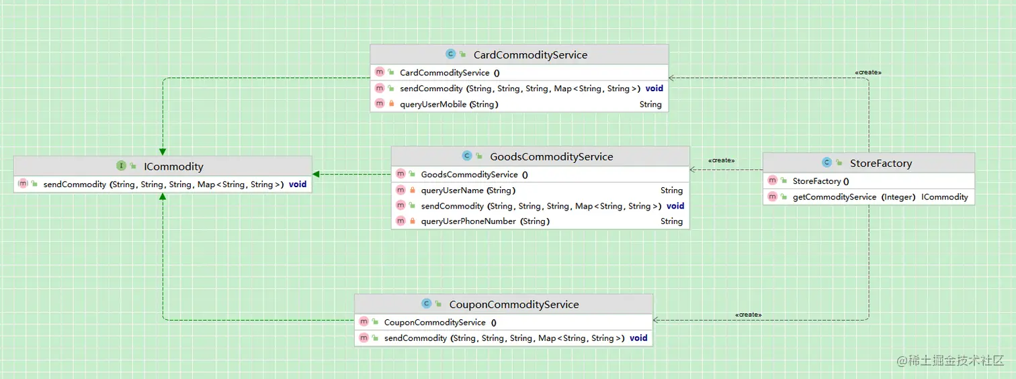Click method icon of ICommodity sendCommodity
The height and width of the screenshot is (379, 1016).
tap(22, 184)
